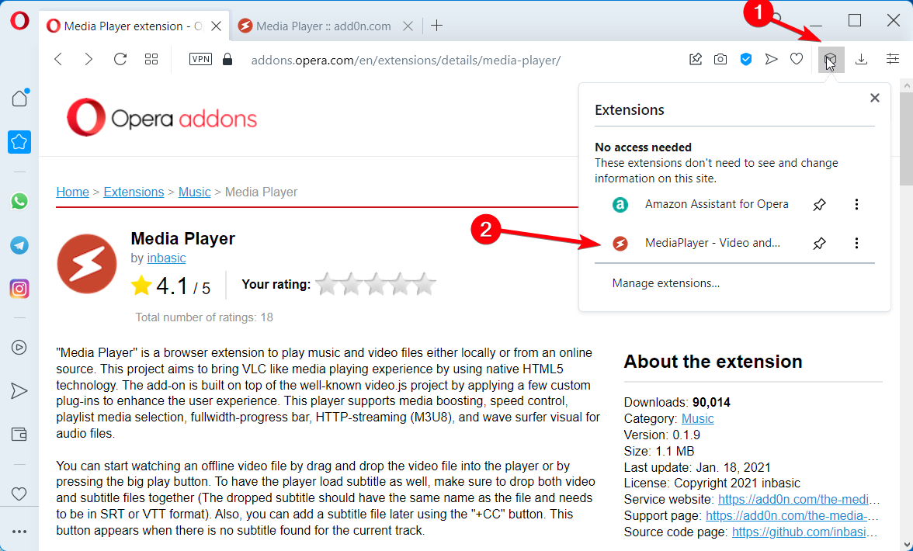Open the Music category link
The height and width of the screenshot is (551, 913).
click(697, 419)
